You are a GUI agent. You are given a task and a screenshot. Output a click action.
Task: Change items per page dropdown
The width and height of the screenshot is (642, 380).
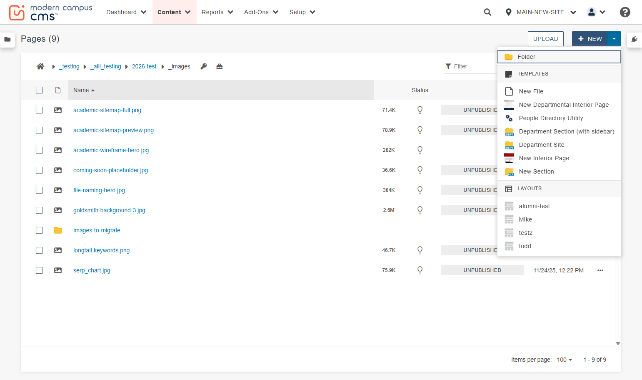click(x=565, y=360)
